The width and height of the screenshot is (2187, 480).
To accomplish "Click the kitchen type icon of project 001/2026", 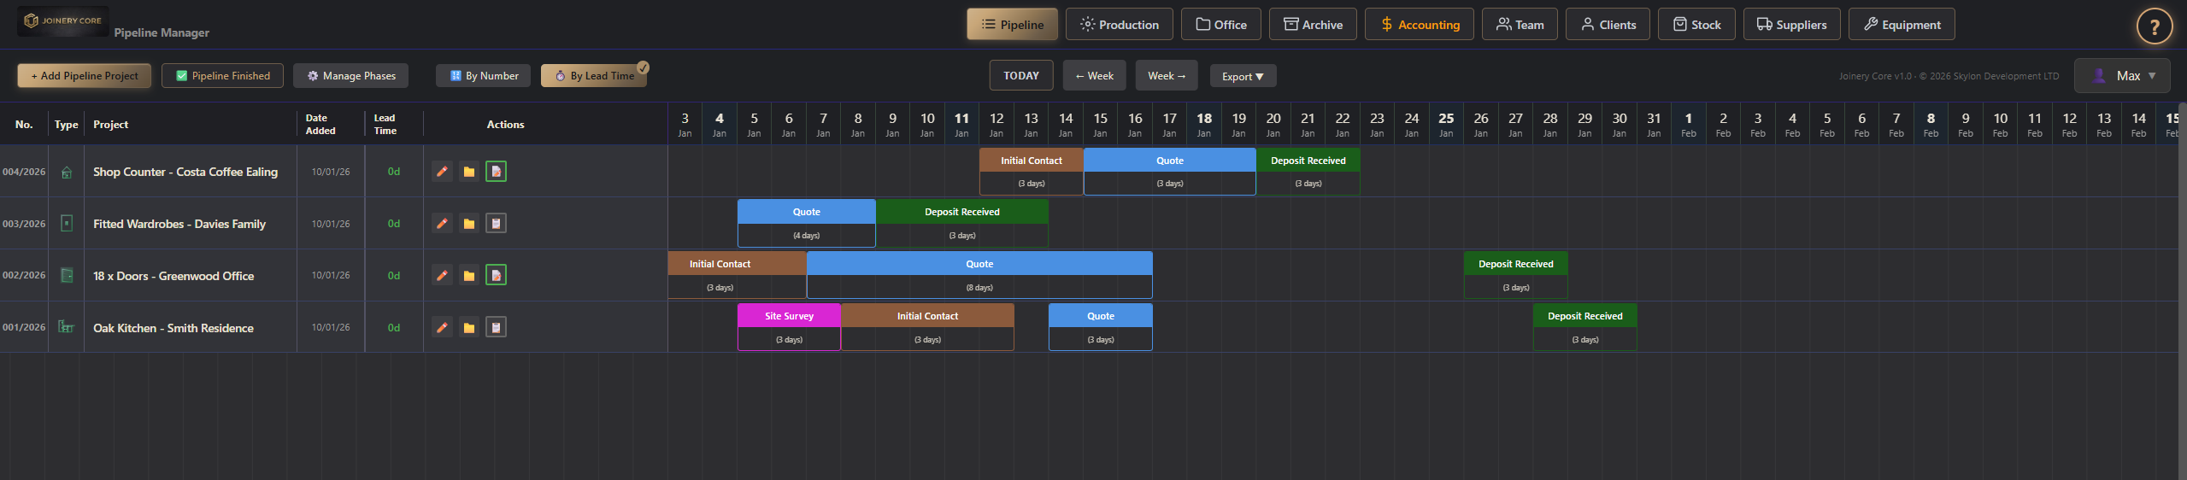I will pos(67,327).
